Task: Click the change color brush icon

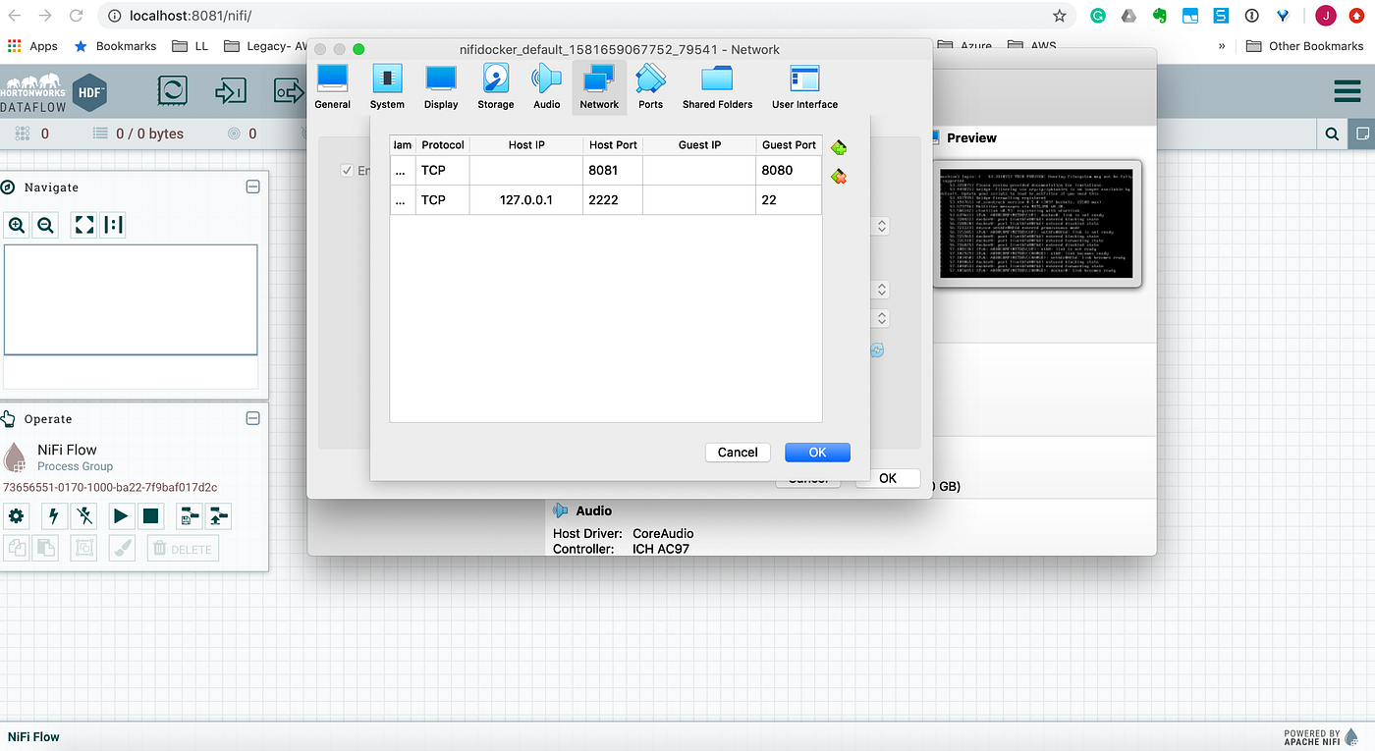Action: click(121, 549)
